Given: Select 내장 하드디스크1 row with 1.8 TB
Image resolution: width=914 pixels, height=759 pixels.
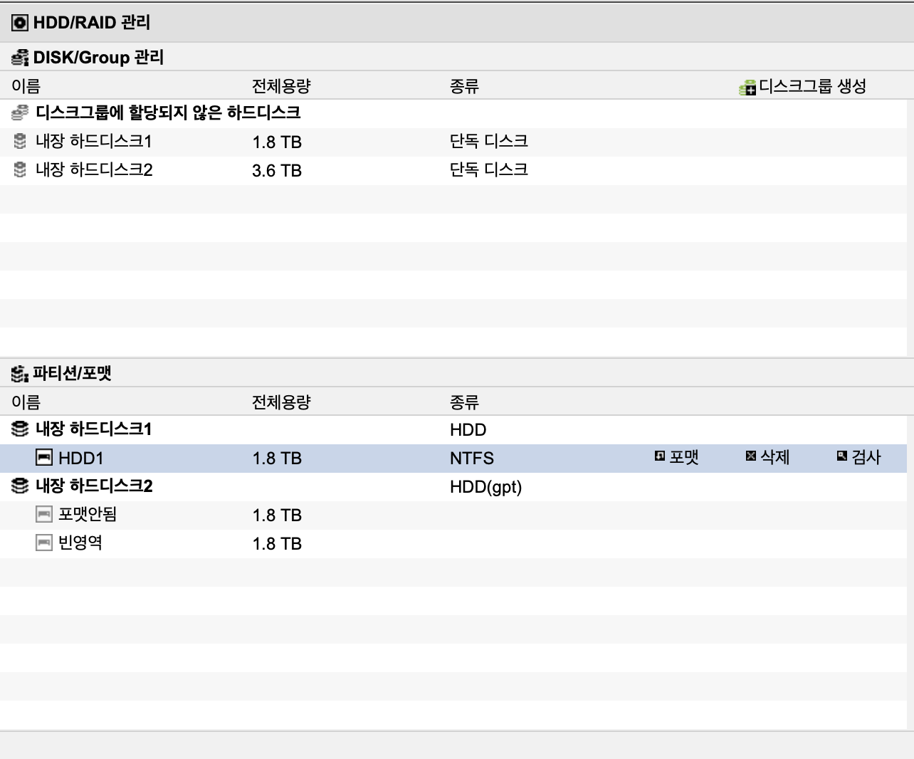Looking at the screenshot, I should pos(453,142).
